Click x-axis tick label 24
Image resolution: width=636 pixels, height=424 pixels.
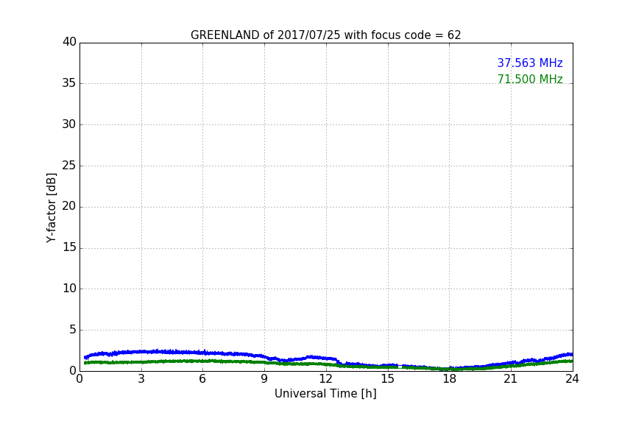click(572, 379)
